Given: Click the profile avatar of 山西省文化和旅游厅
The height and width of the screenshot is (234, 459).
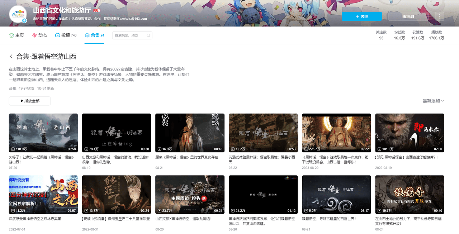Looking at the screenshot, I should (19, 15).
